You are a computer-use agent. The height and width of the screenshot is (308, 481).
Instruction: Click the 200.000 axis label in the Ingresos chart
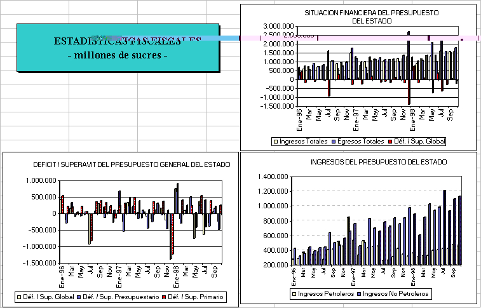point(274,265)
